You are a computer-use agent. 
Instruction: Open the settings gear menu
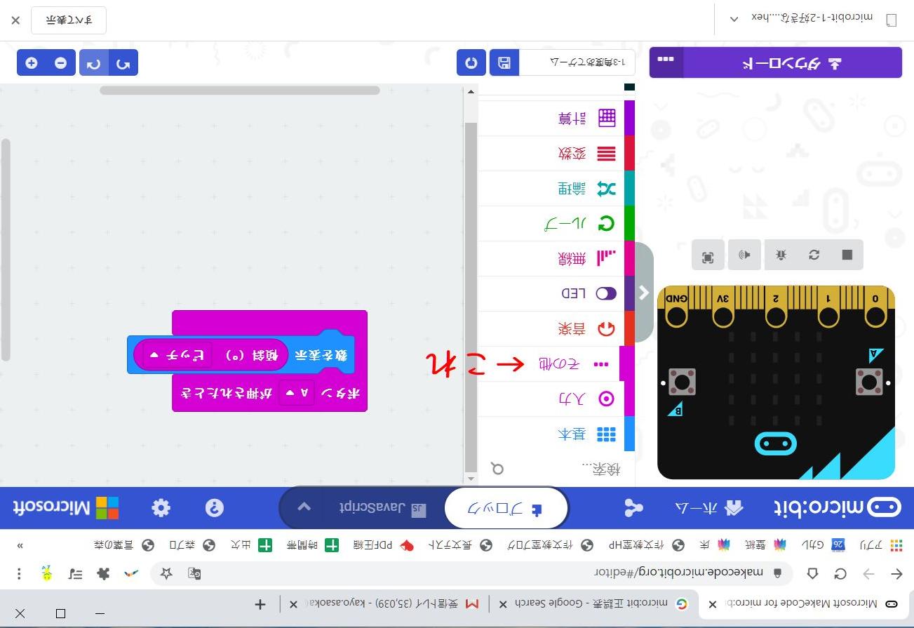(x=161, y=508)
